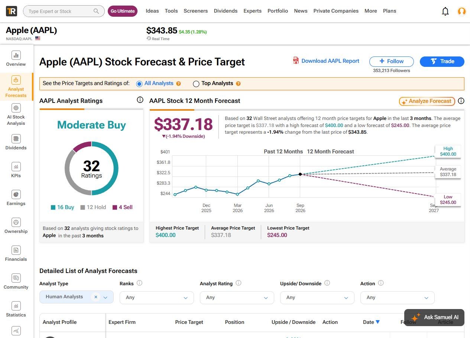This screenshot has width=470, height=338.
Task: Open Earnings sidebar icon
Action: [x=16, y=194]
